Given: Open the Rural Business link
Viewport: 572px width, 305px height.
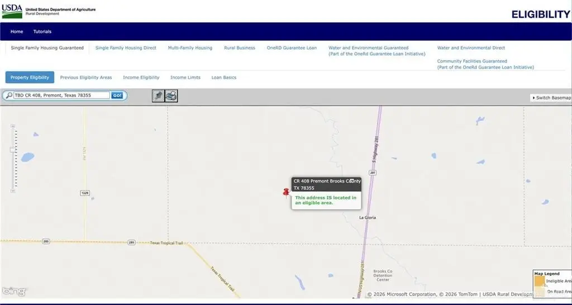Looking at the screenshot, I should 240,48.
